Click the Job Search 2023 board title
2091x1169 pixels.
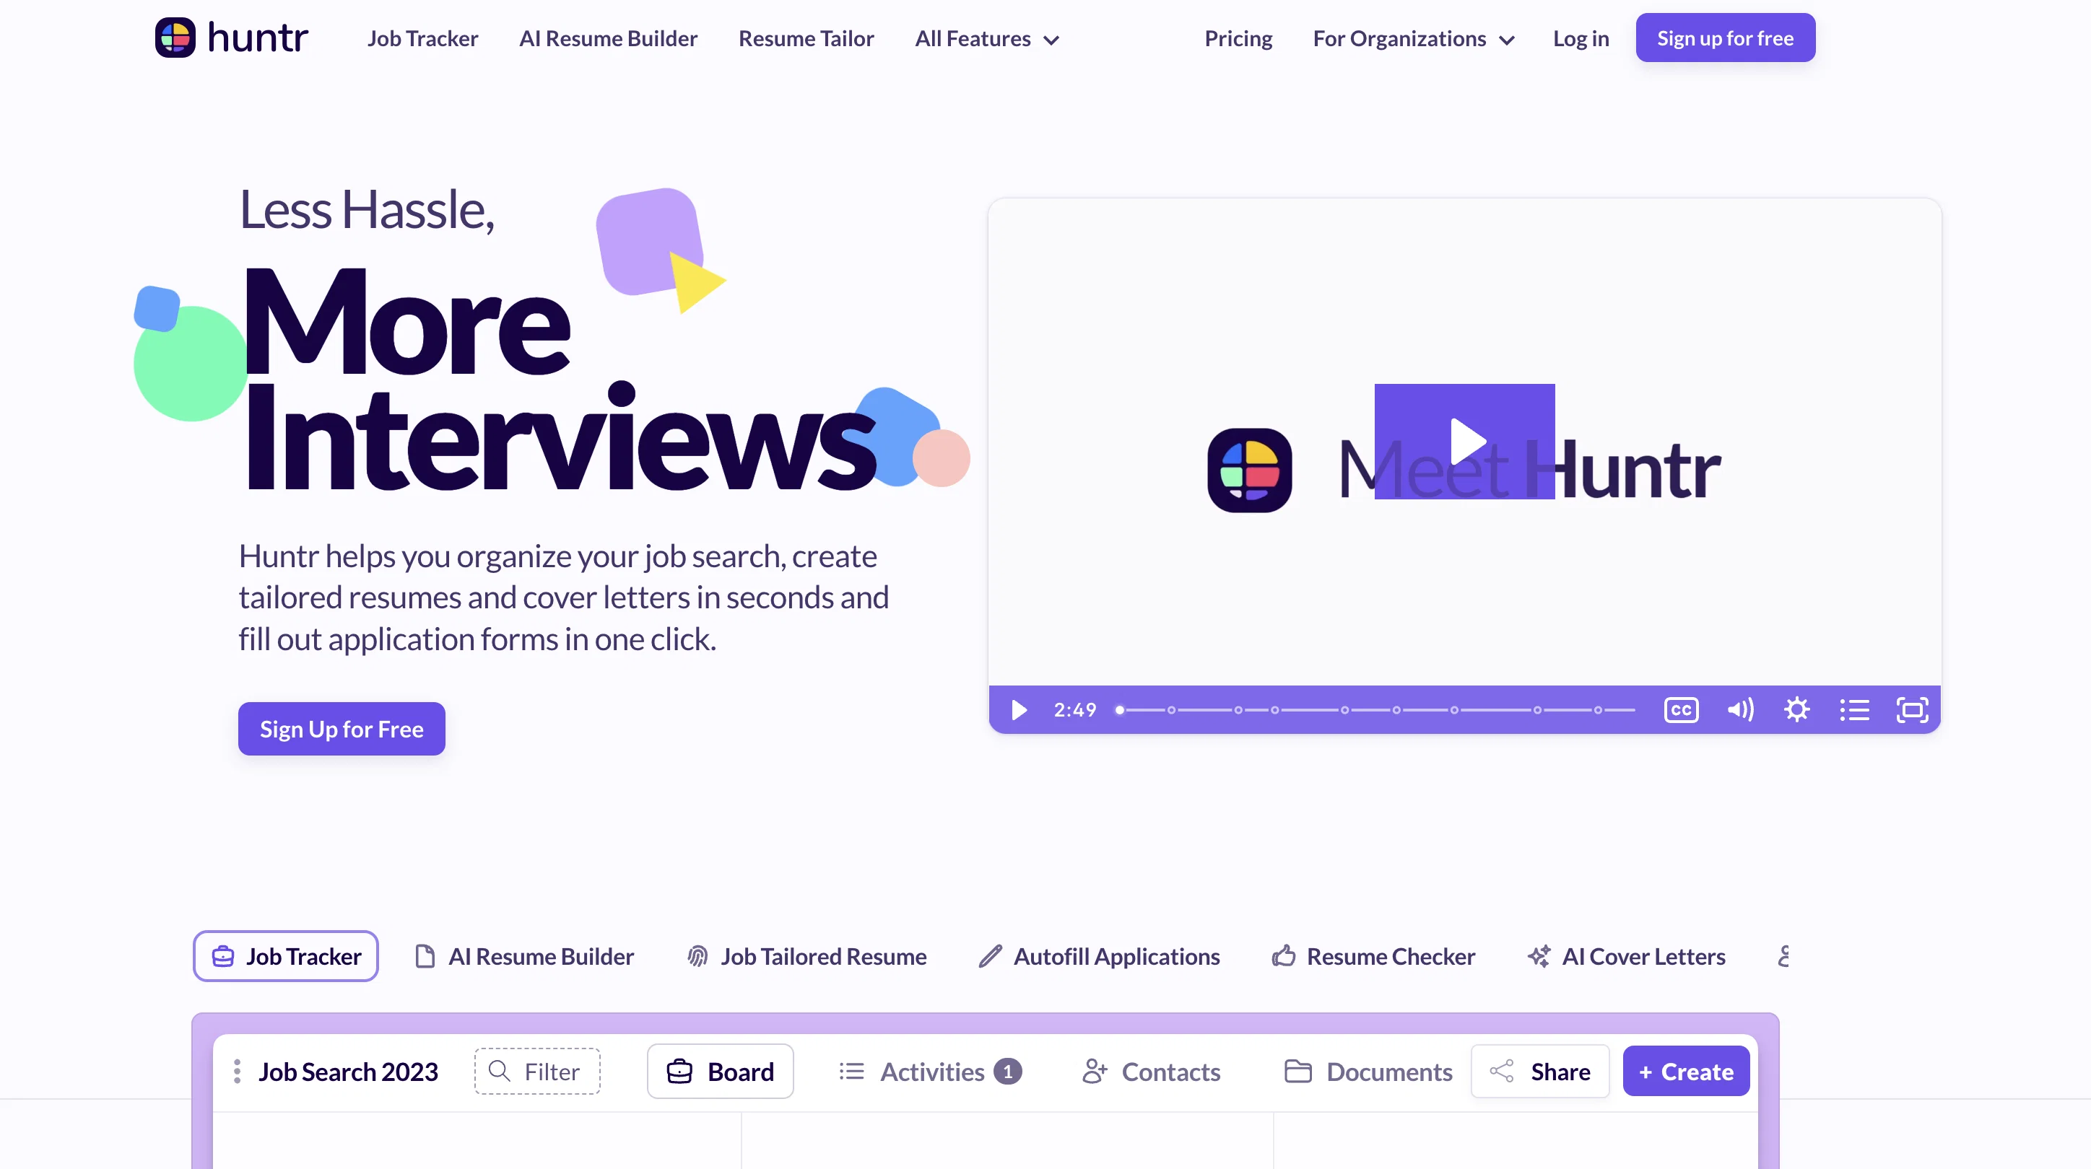tap(348, 1072)
